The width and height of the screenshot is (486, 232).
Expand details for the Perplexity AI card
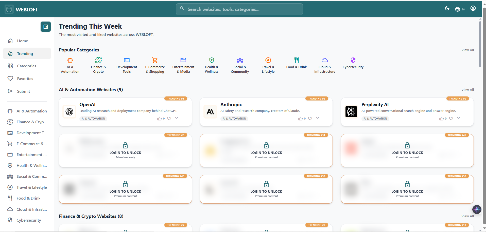click(x=459, y=118)
